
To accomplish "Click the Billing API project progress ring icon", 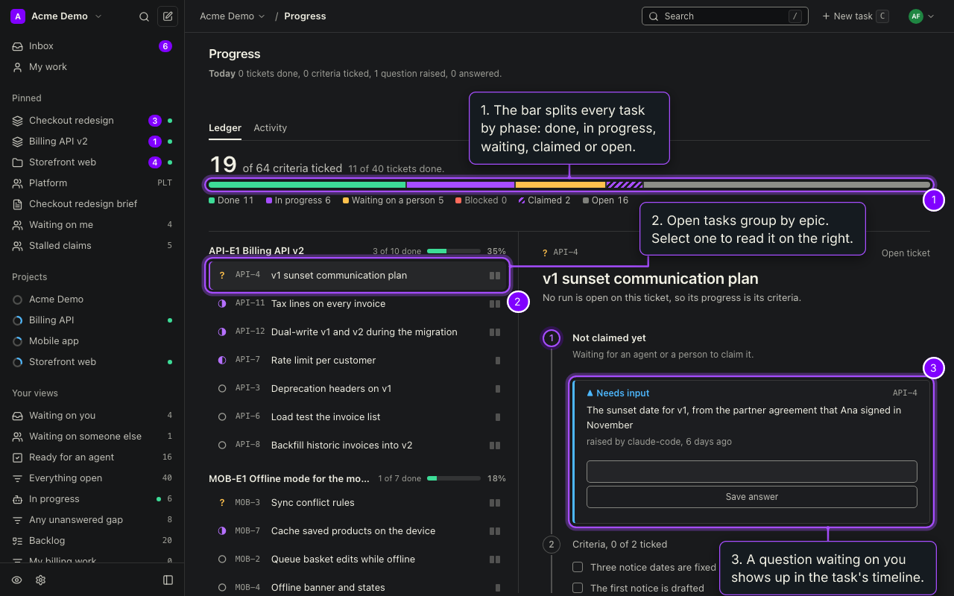I will point(17,320).
